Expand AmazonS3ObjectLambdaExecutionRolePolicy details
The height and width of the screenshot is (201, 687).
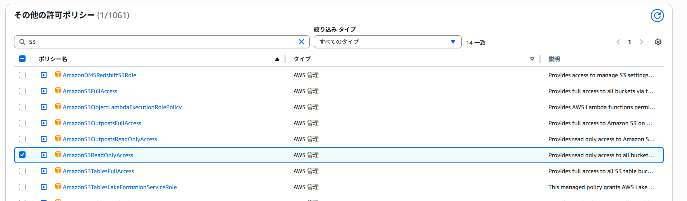tap(44, 107)
